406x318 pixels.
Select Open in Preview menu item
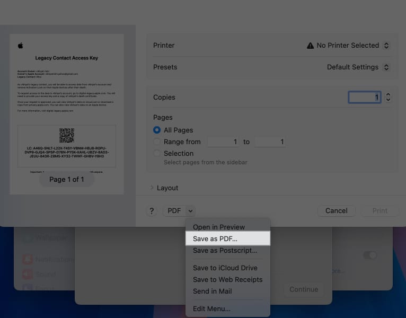tap(219, 227)
